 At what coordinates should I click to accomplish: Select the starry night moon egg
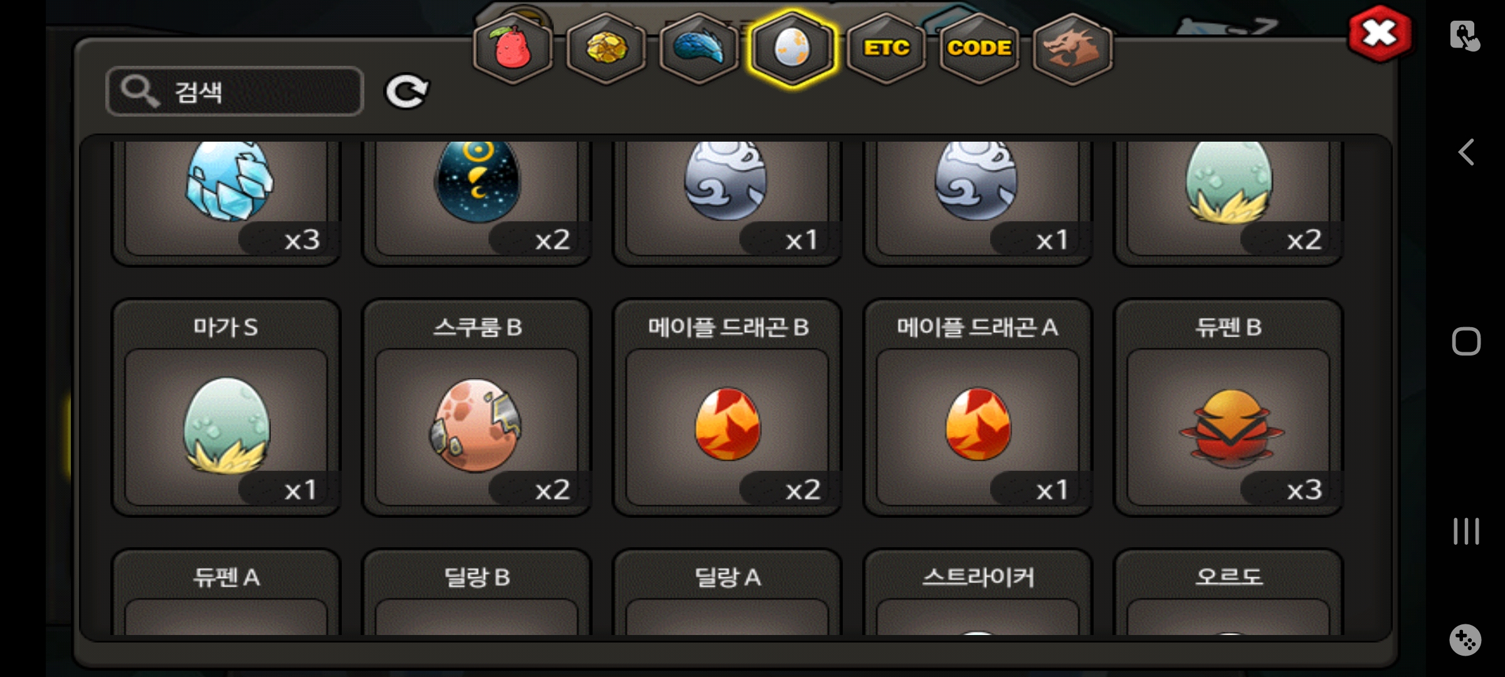pos(477,202)
